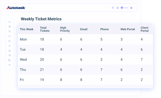Click the Web Portal column header
Image resolution: width=161 pixels, height=98 pixels.
click(128, 29)
